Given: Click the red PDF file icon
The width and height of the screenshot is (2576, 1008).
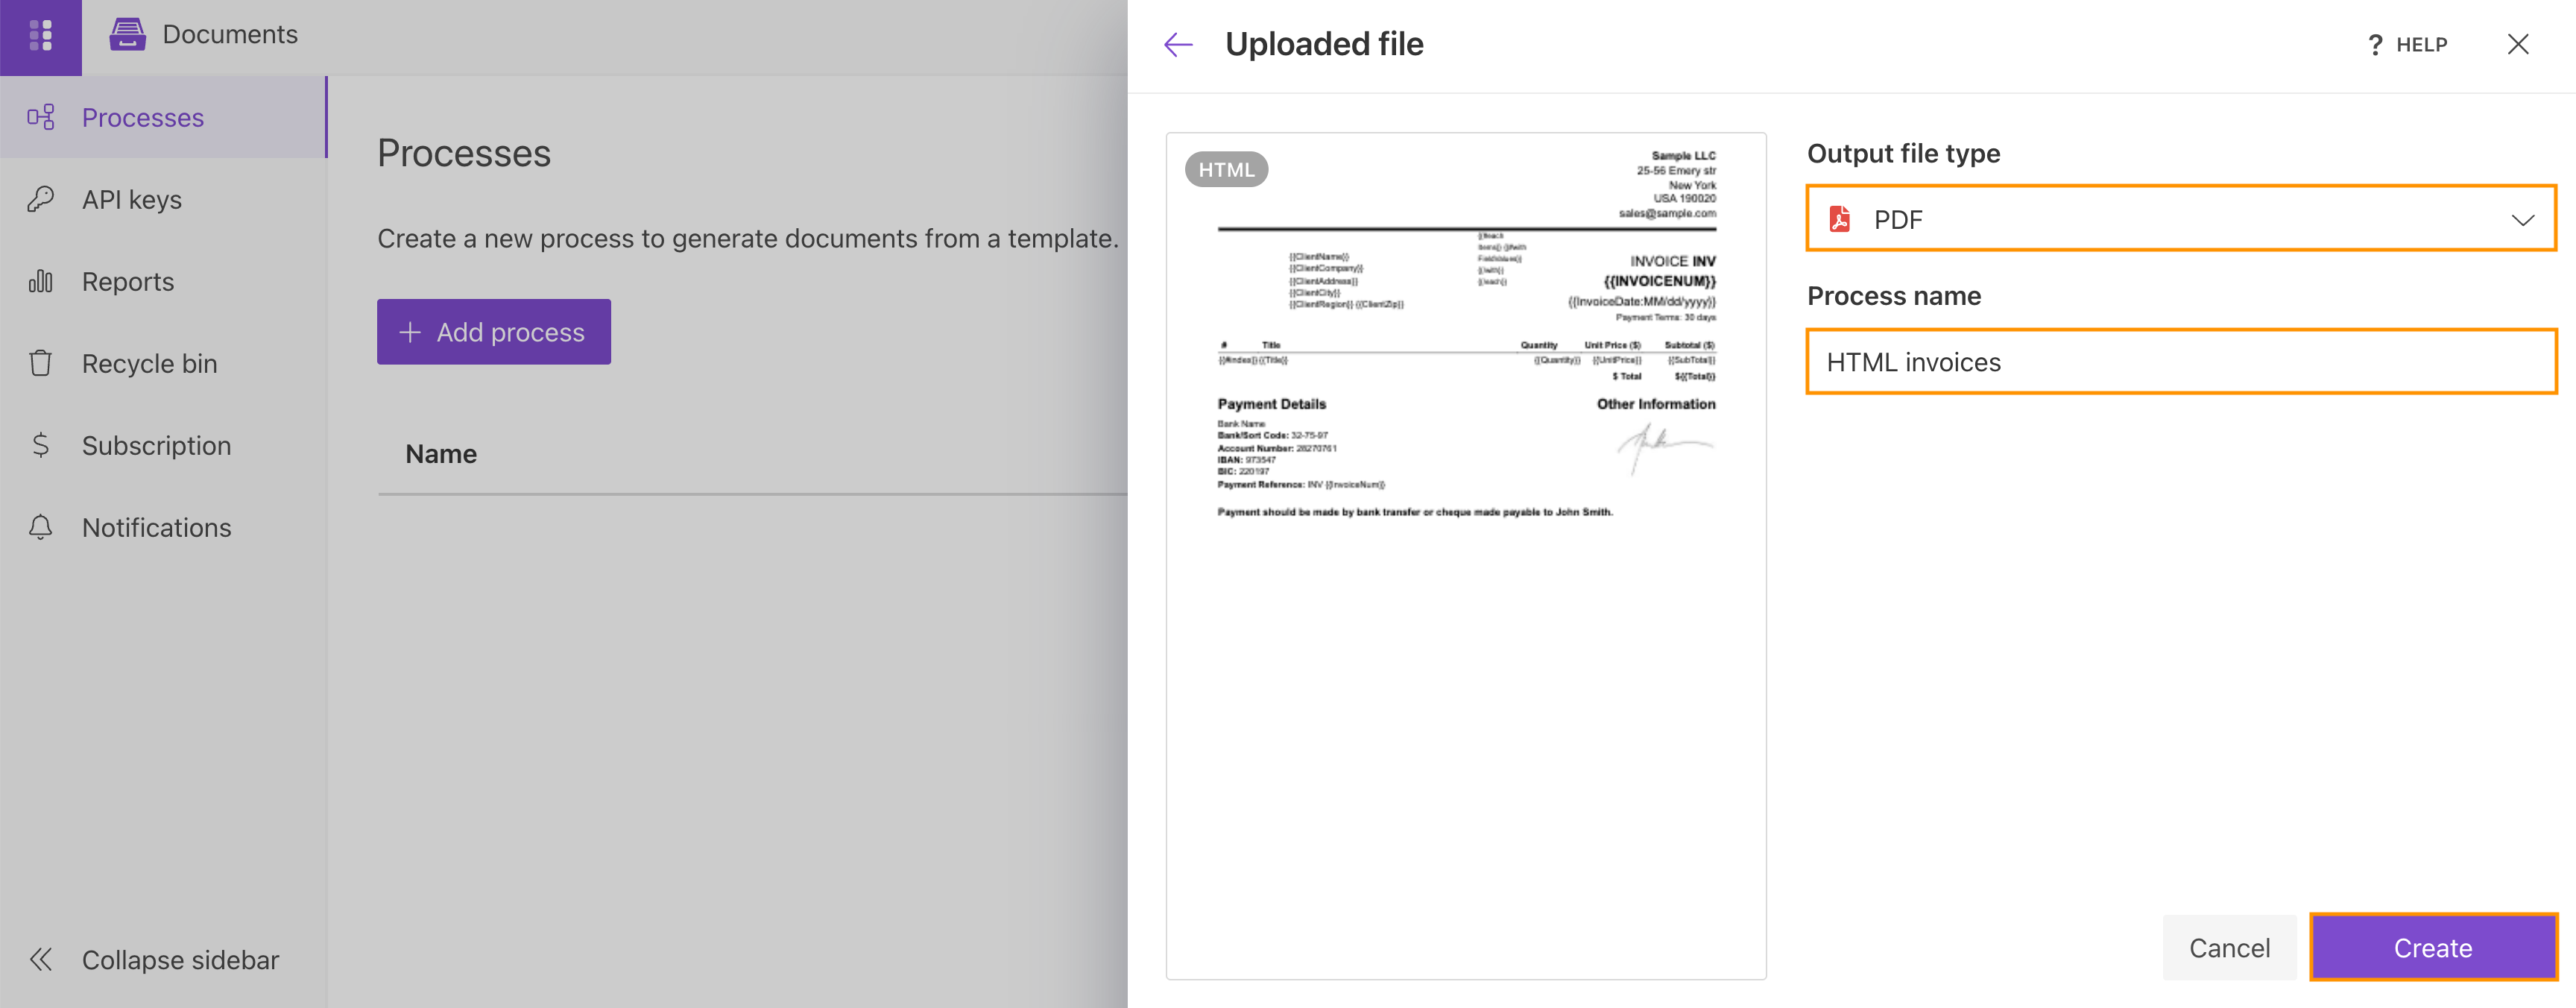Looking at the screenshot, I should (x=1840, y=218).
